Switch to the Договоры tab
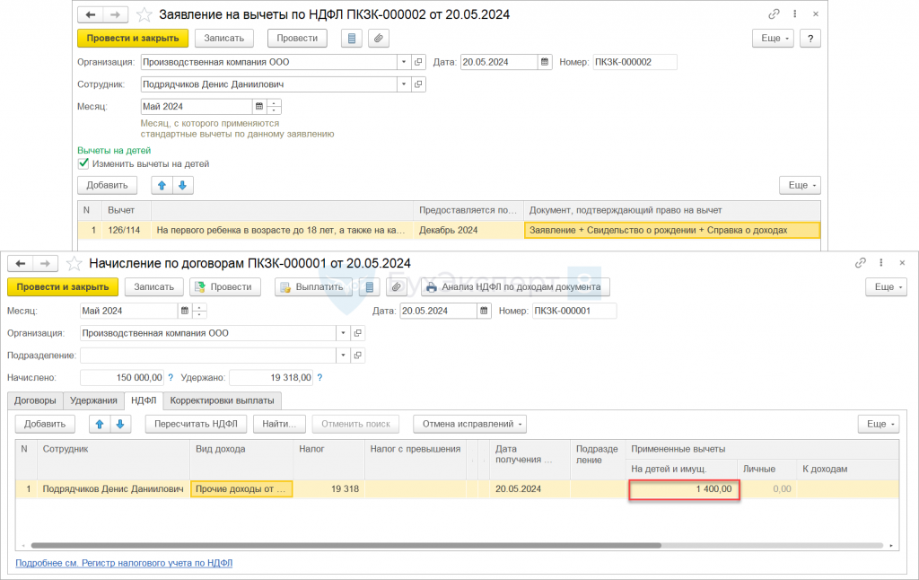The image size is (919, 580). pos(35,400)
